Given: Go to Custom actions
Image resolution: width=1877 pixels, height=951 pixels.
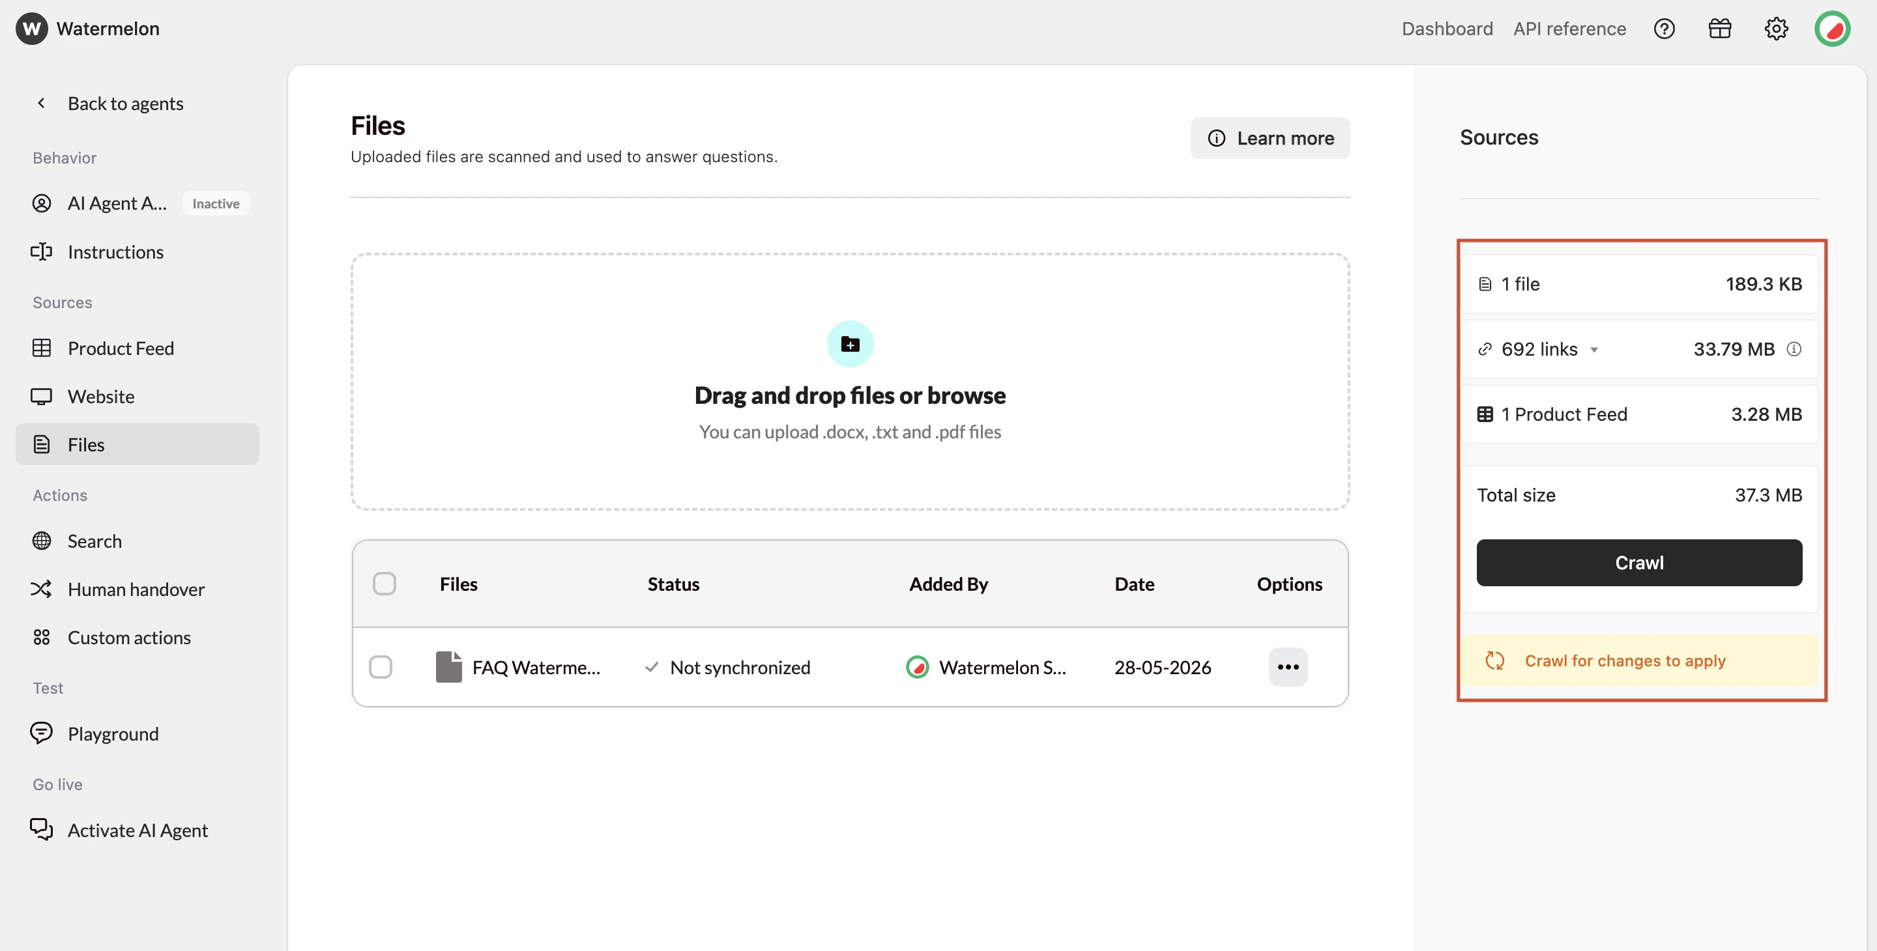Looking at the screenshot, I should 138,637.
